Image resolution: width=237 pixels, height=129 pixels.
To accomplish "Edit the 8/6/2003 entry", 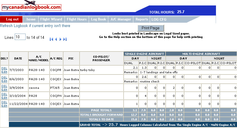I will [x=4, y=81].
